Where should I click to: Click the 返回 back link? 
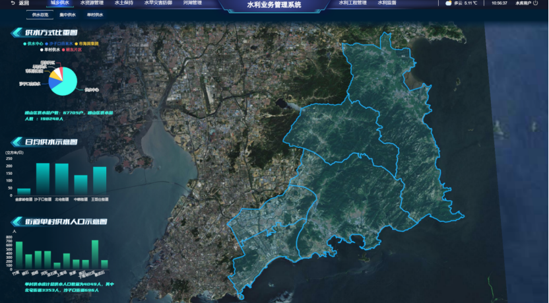24,3
